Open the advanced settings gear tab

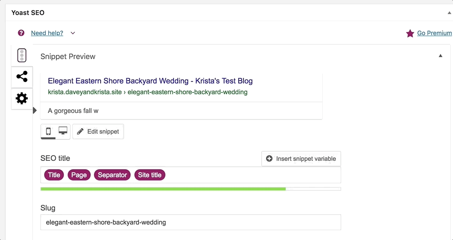(22, 99)
